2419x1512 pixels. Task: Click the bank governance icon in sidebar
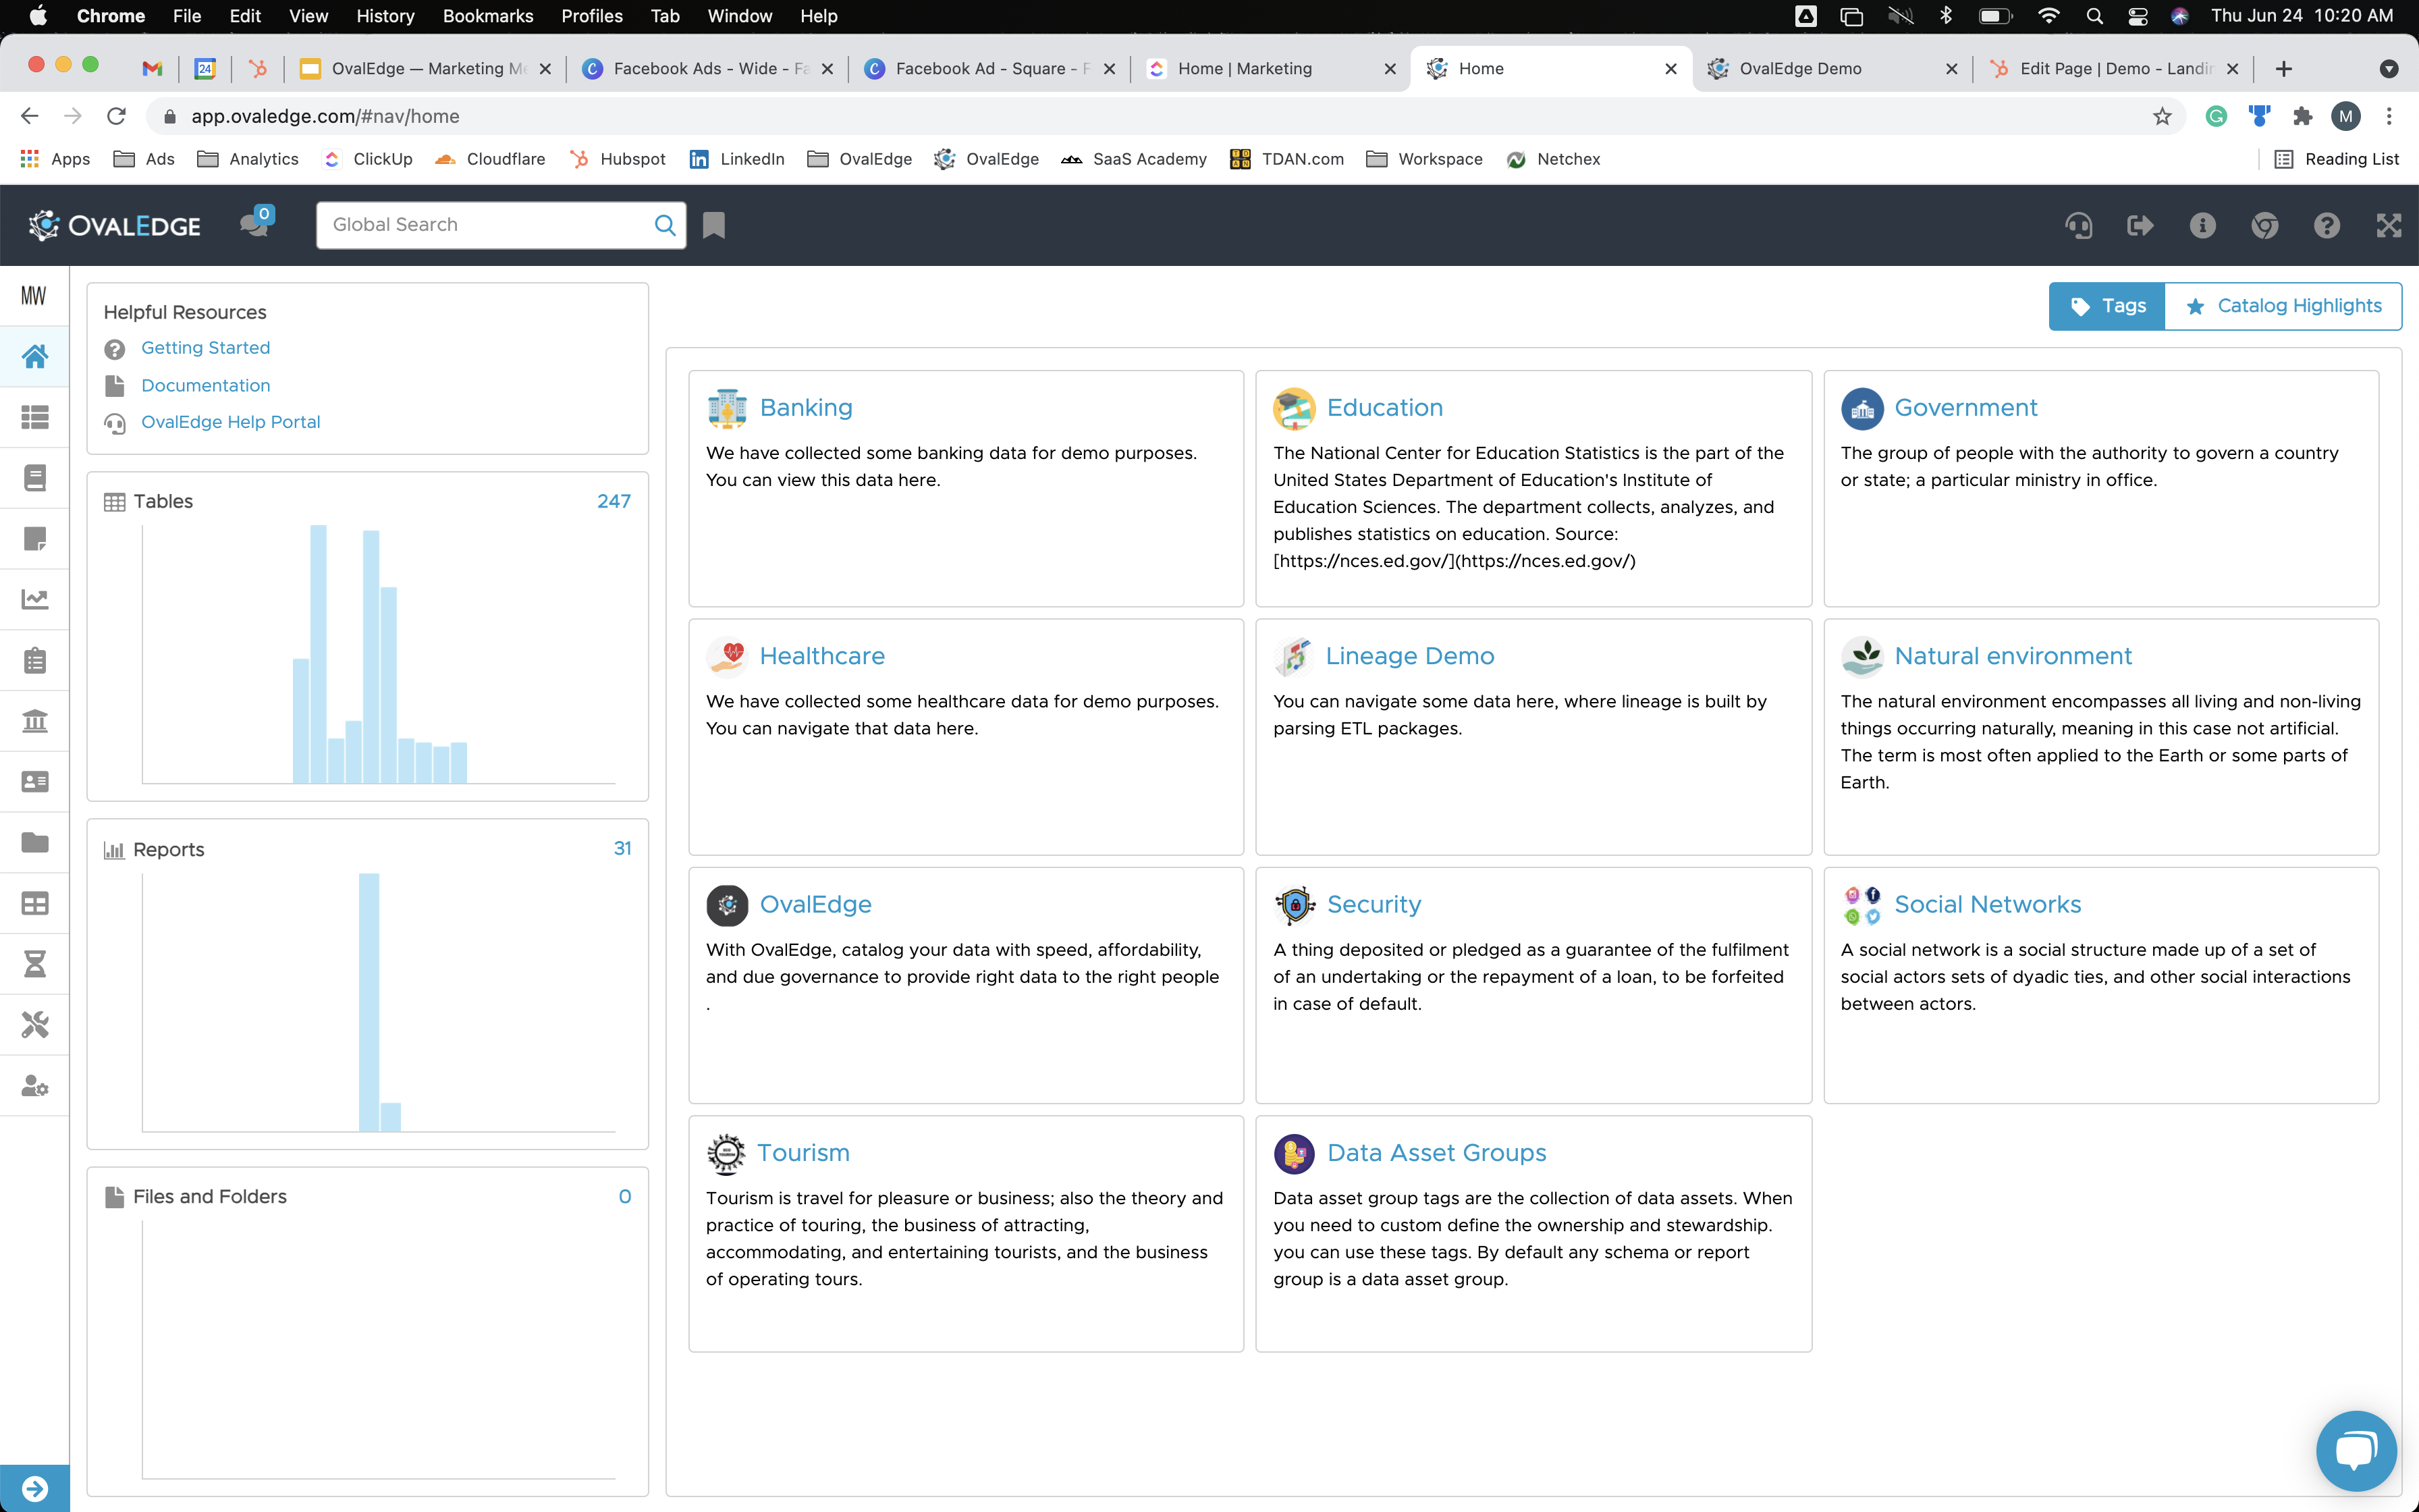point(35,721)
